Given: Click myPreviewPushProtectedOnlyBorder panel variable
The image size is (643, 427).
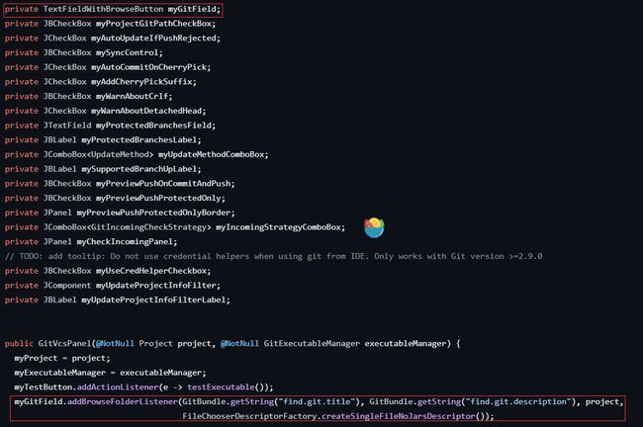Looking at the screenshot, I should tap(153, 213).
